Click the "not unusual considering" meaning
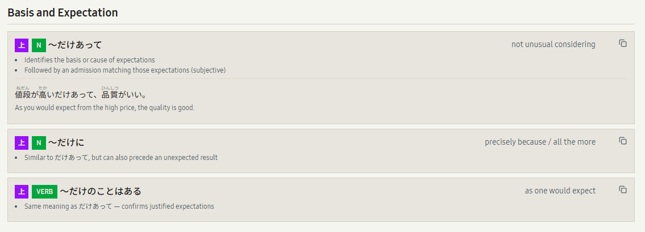 [553, 44]
